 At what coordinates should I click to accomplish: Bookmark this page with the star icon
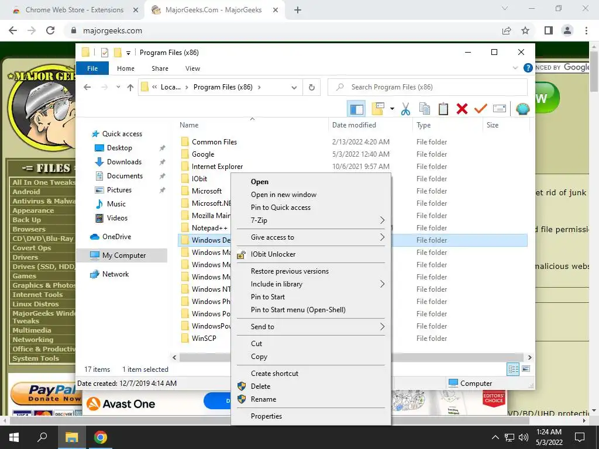click(x=525, y=30)
